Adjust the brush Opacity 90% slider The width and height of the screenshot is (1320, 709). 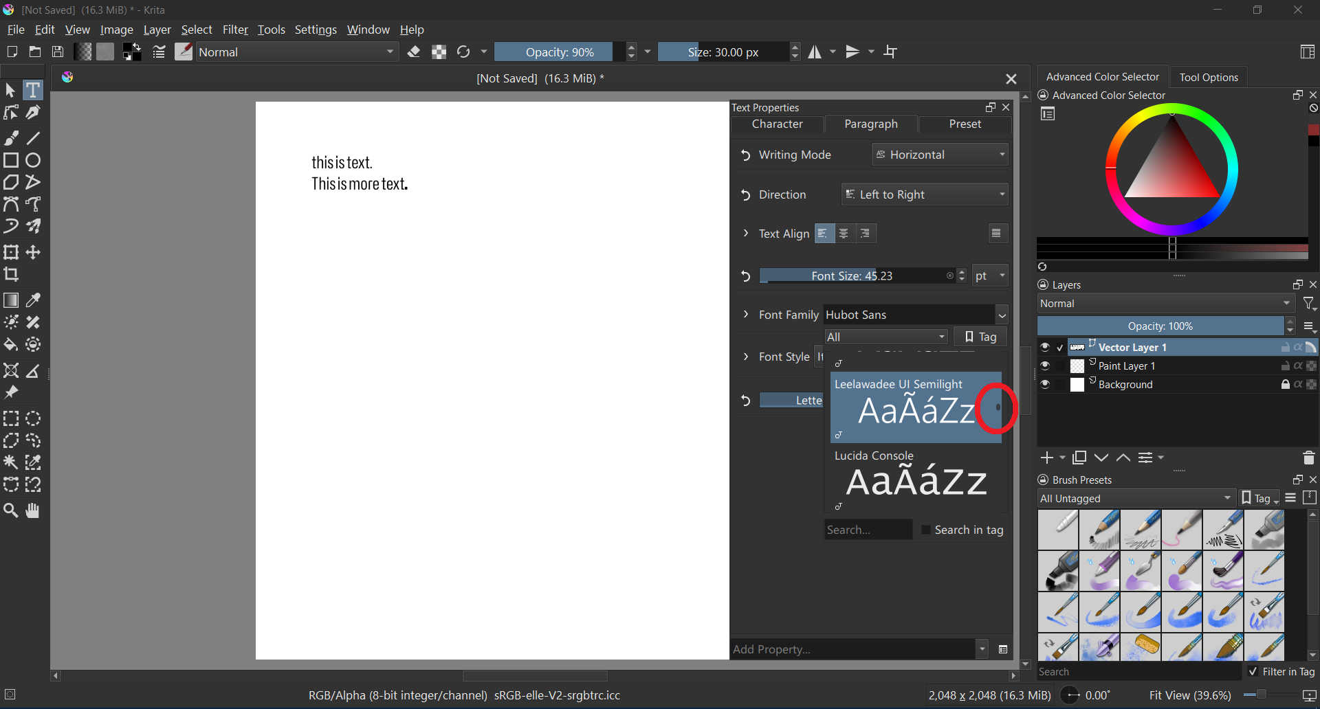560,52
